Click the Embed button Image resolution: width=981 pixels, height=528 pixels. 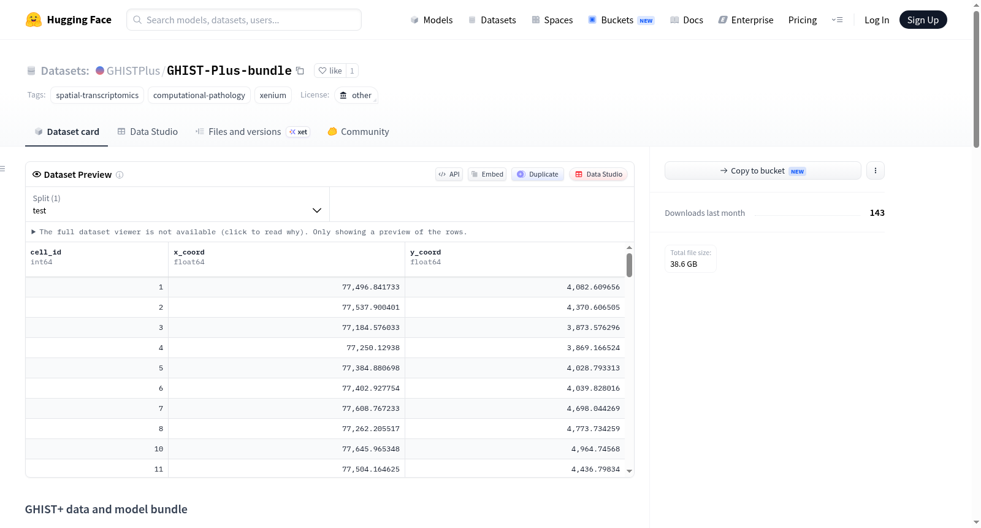point(487,174)
